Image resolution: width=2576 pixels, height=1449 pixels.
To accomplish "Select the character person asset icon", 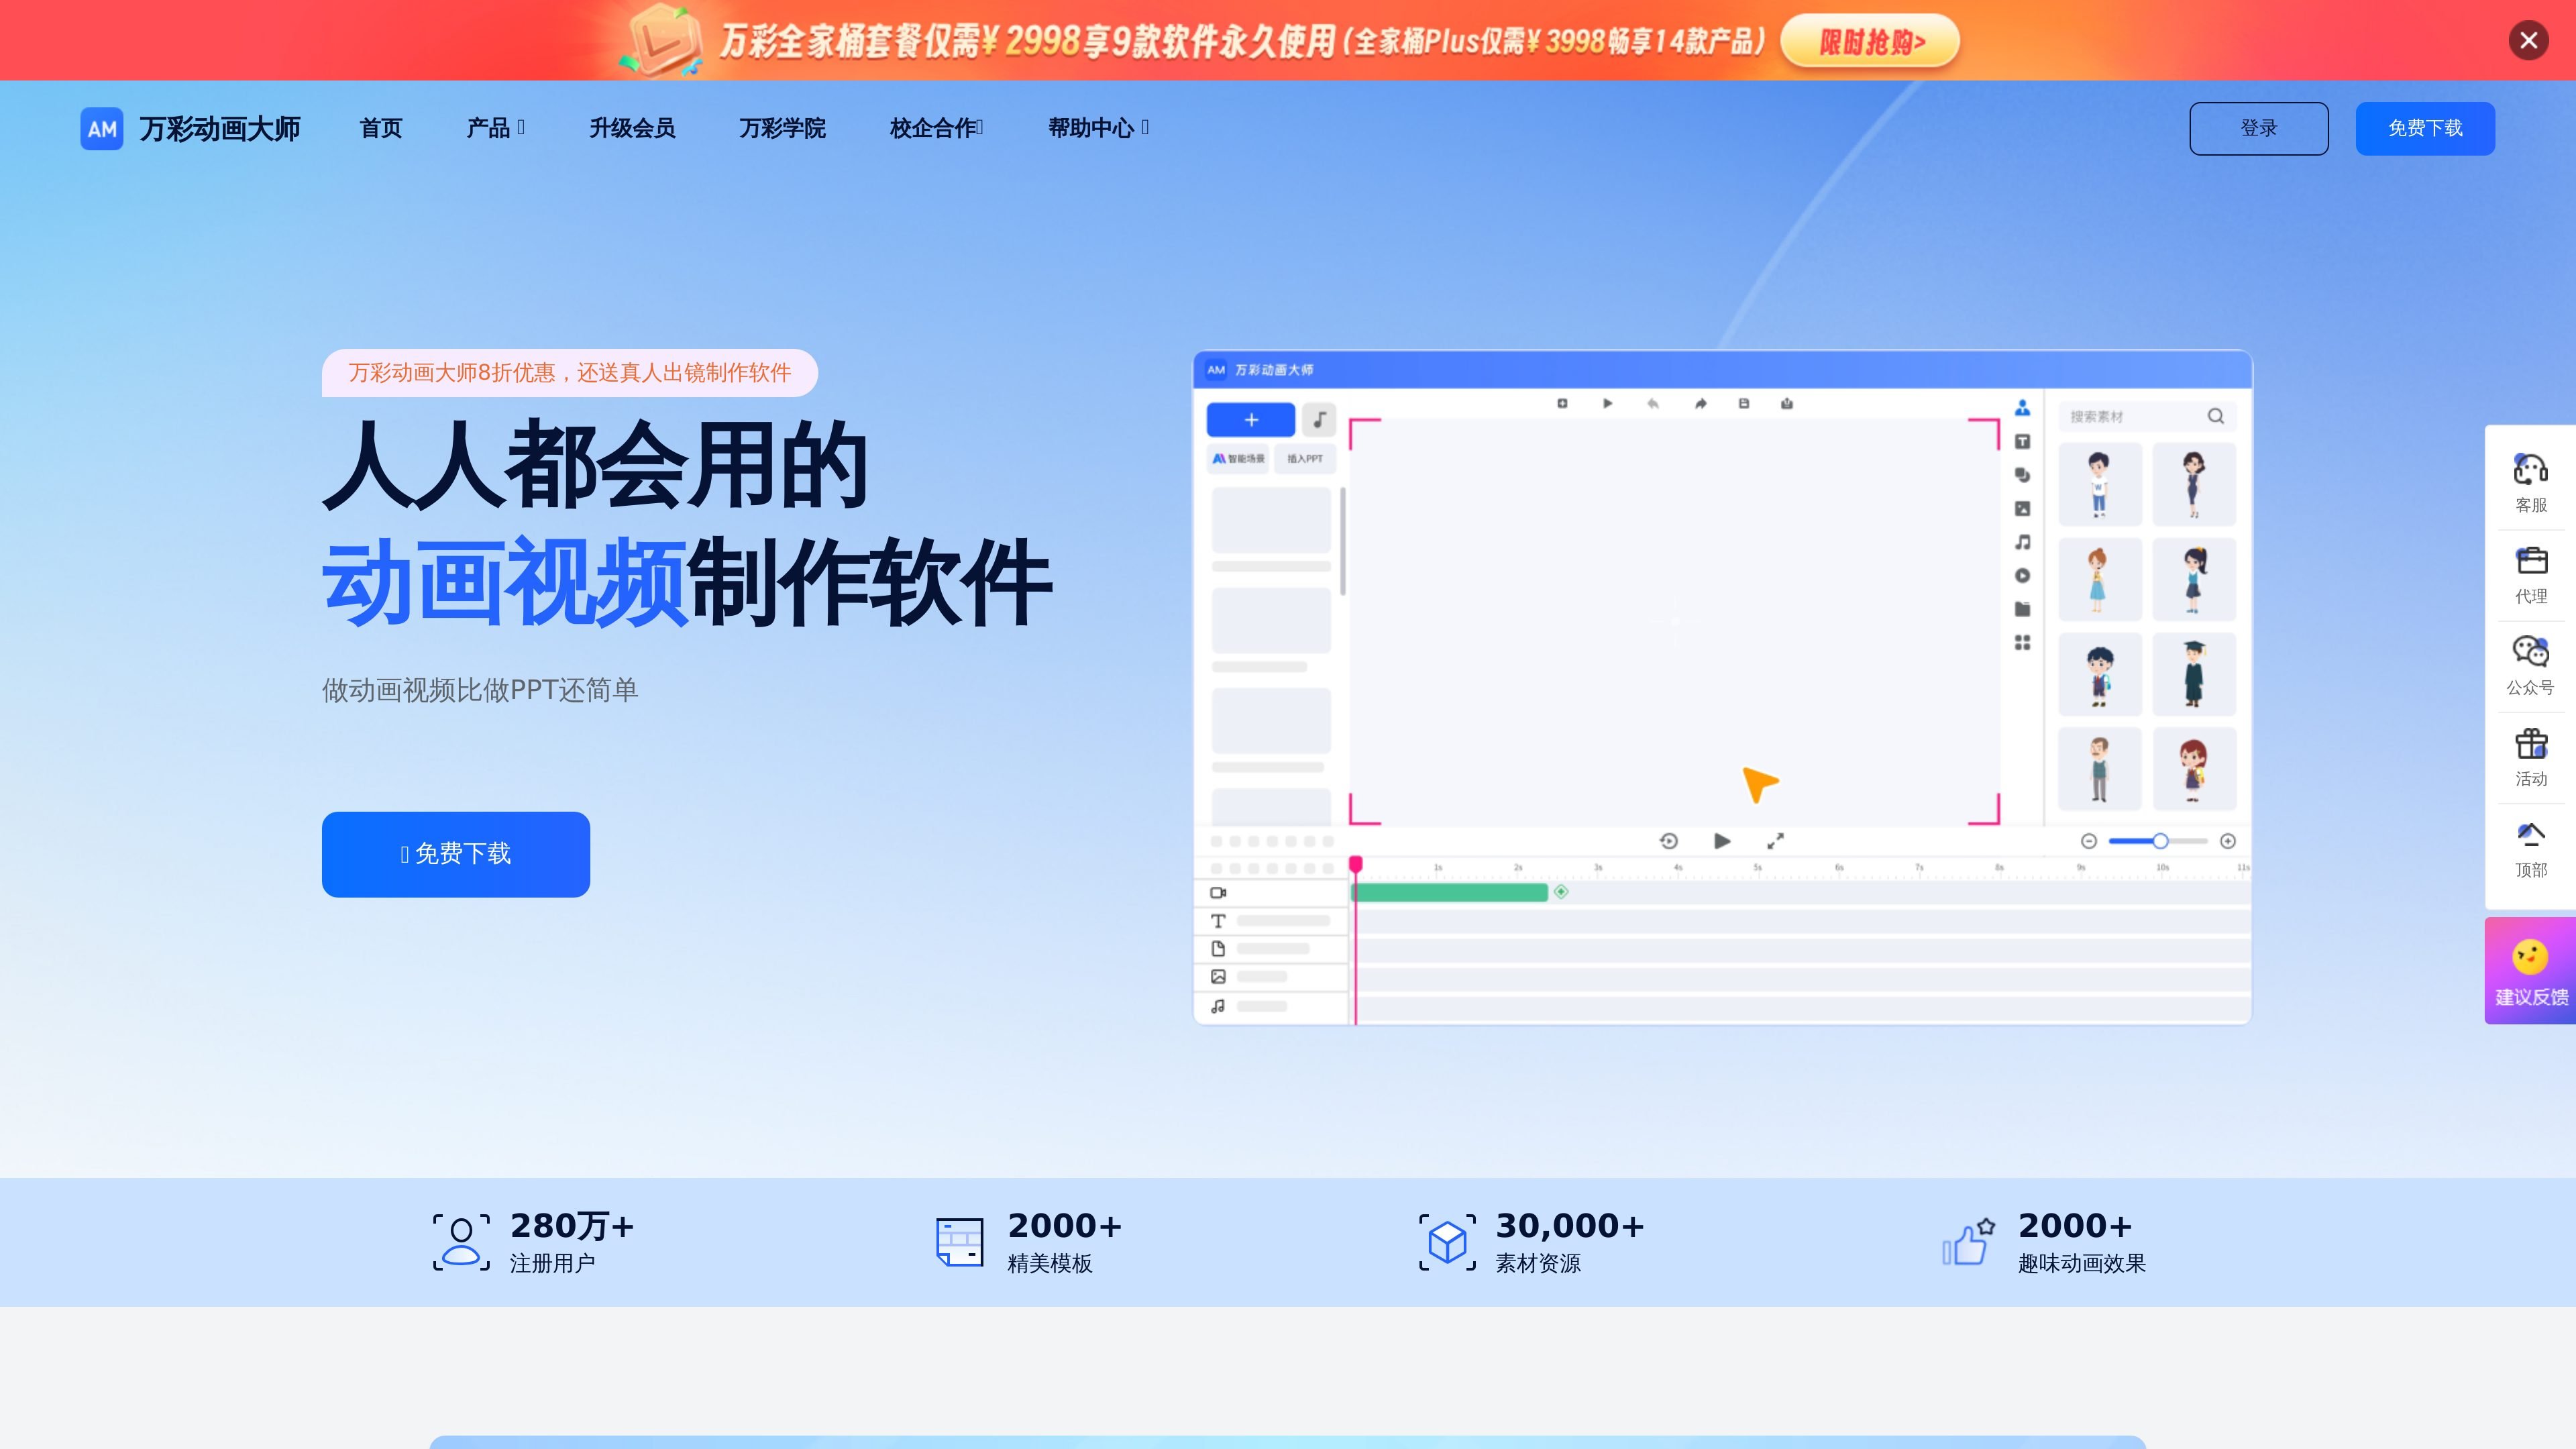I will coord(2022,408).
